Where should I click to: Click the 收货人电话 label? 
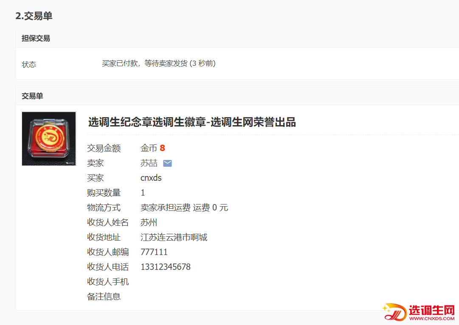(108, 267)
